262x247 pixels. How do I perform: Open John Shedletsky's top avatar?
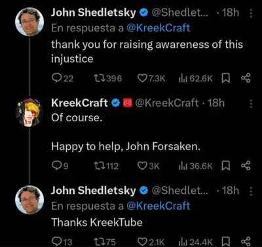(29, 22)
